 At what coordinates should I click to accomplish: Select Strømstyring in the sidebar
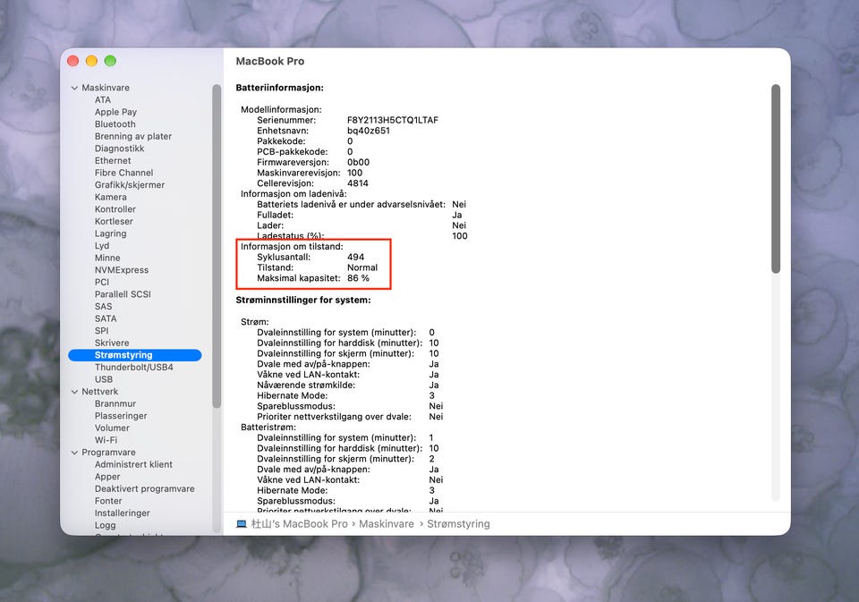coord(135,355)
